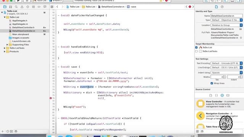This screenshot has height=137, width=244.
Task: Toggle the Wrap lines checkbox
Action: 212,83
